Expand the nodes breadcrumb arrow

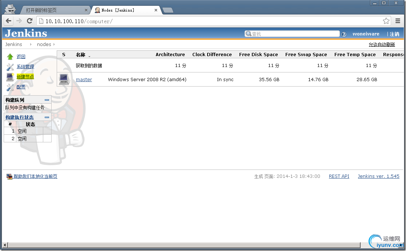pos(54,45)
